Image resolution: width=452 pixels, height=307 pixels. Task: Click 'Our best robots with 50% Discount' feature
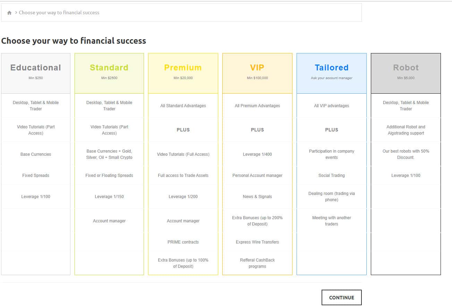(406, 154)
